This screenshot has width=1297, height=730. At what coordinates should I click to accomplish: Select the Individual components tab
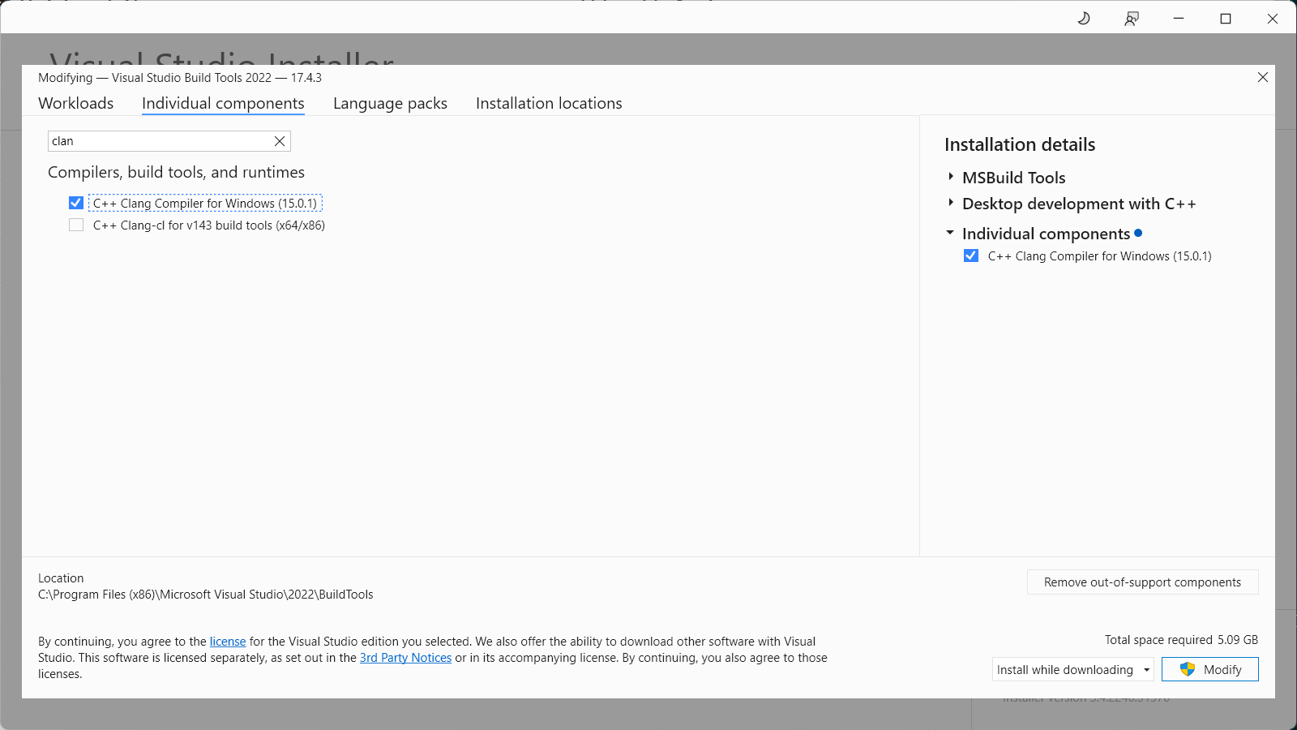pos(223,103)
